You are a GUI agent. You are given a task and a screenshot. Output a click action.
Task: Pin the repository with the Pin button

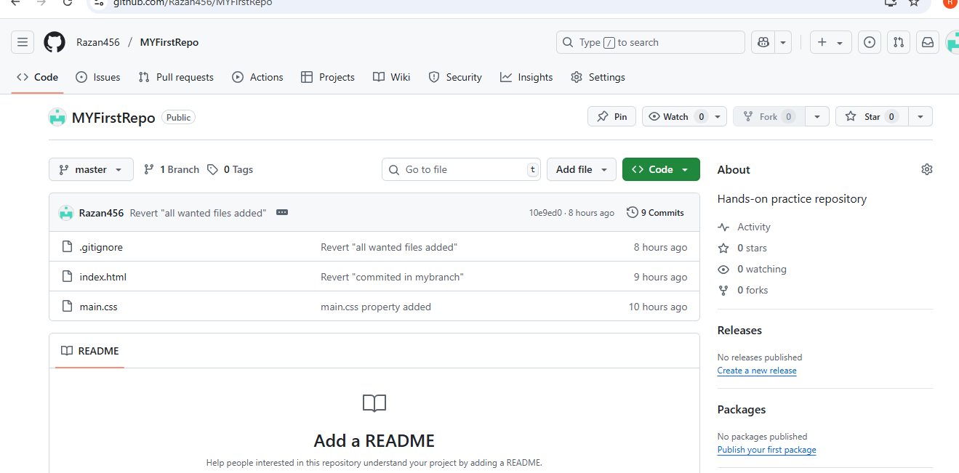coord(611,116)
